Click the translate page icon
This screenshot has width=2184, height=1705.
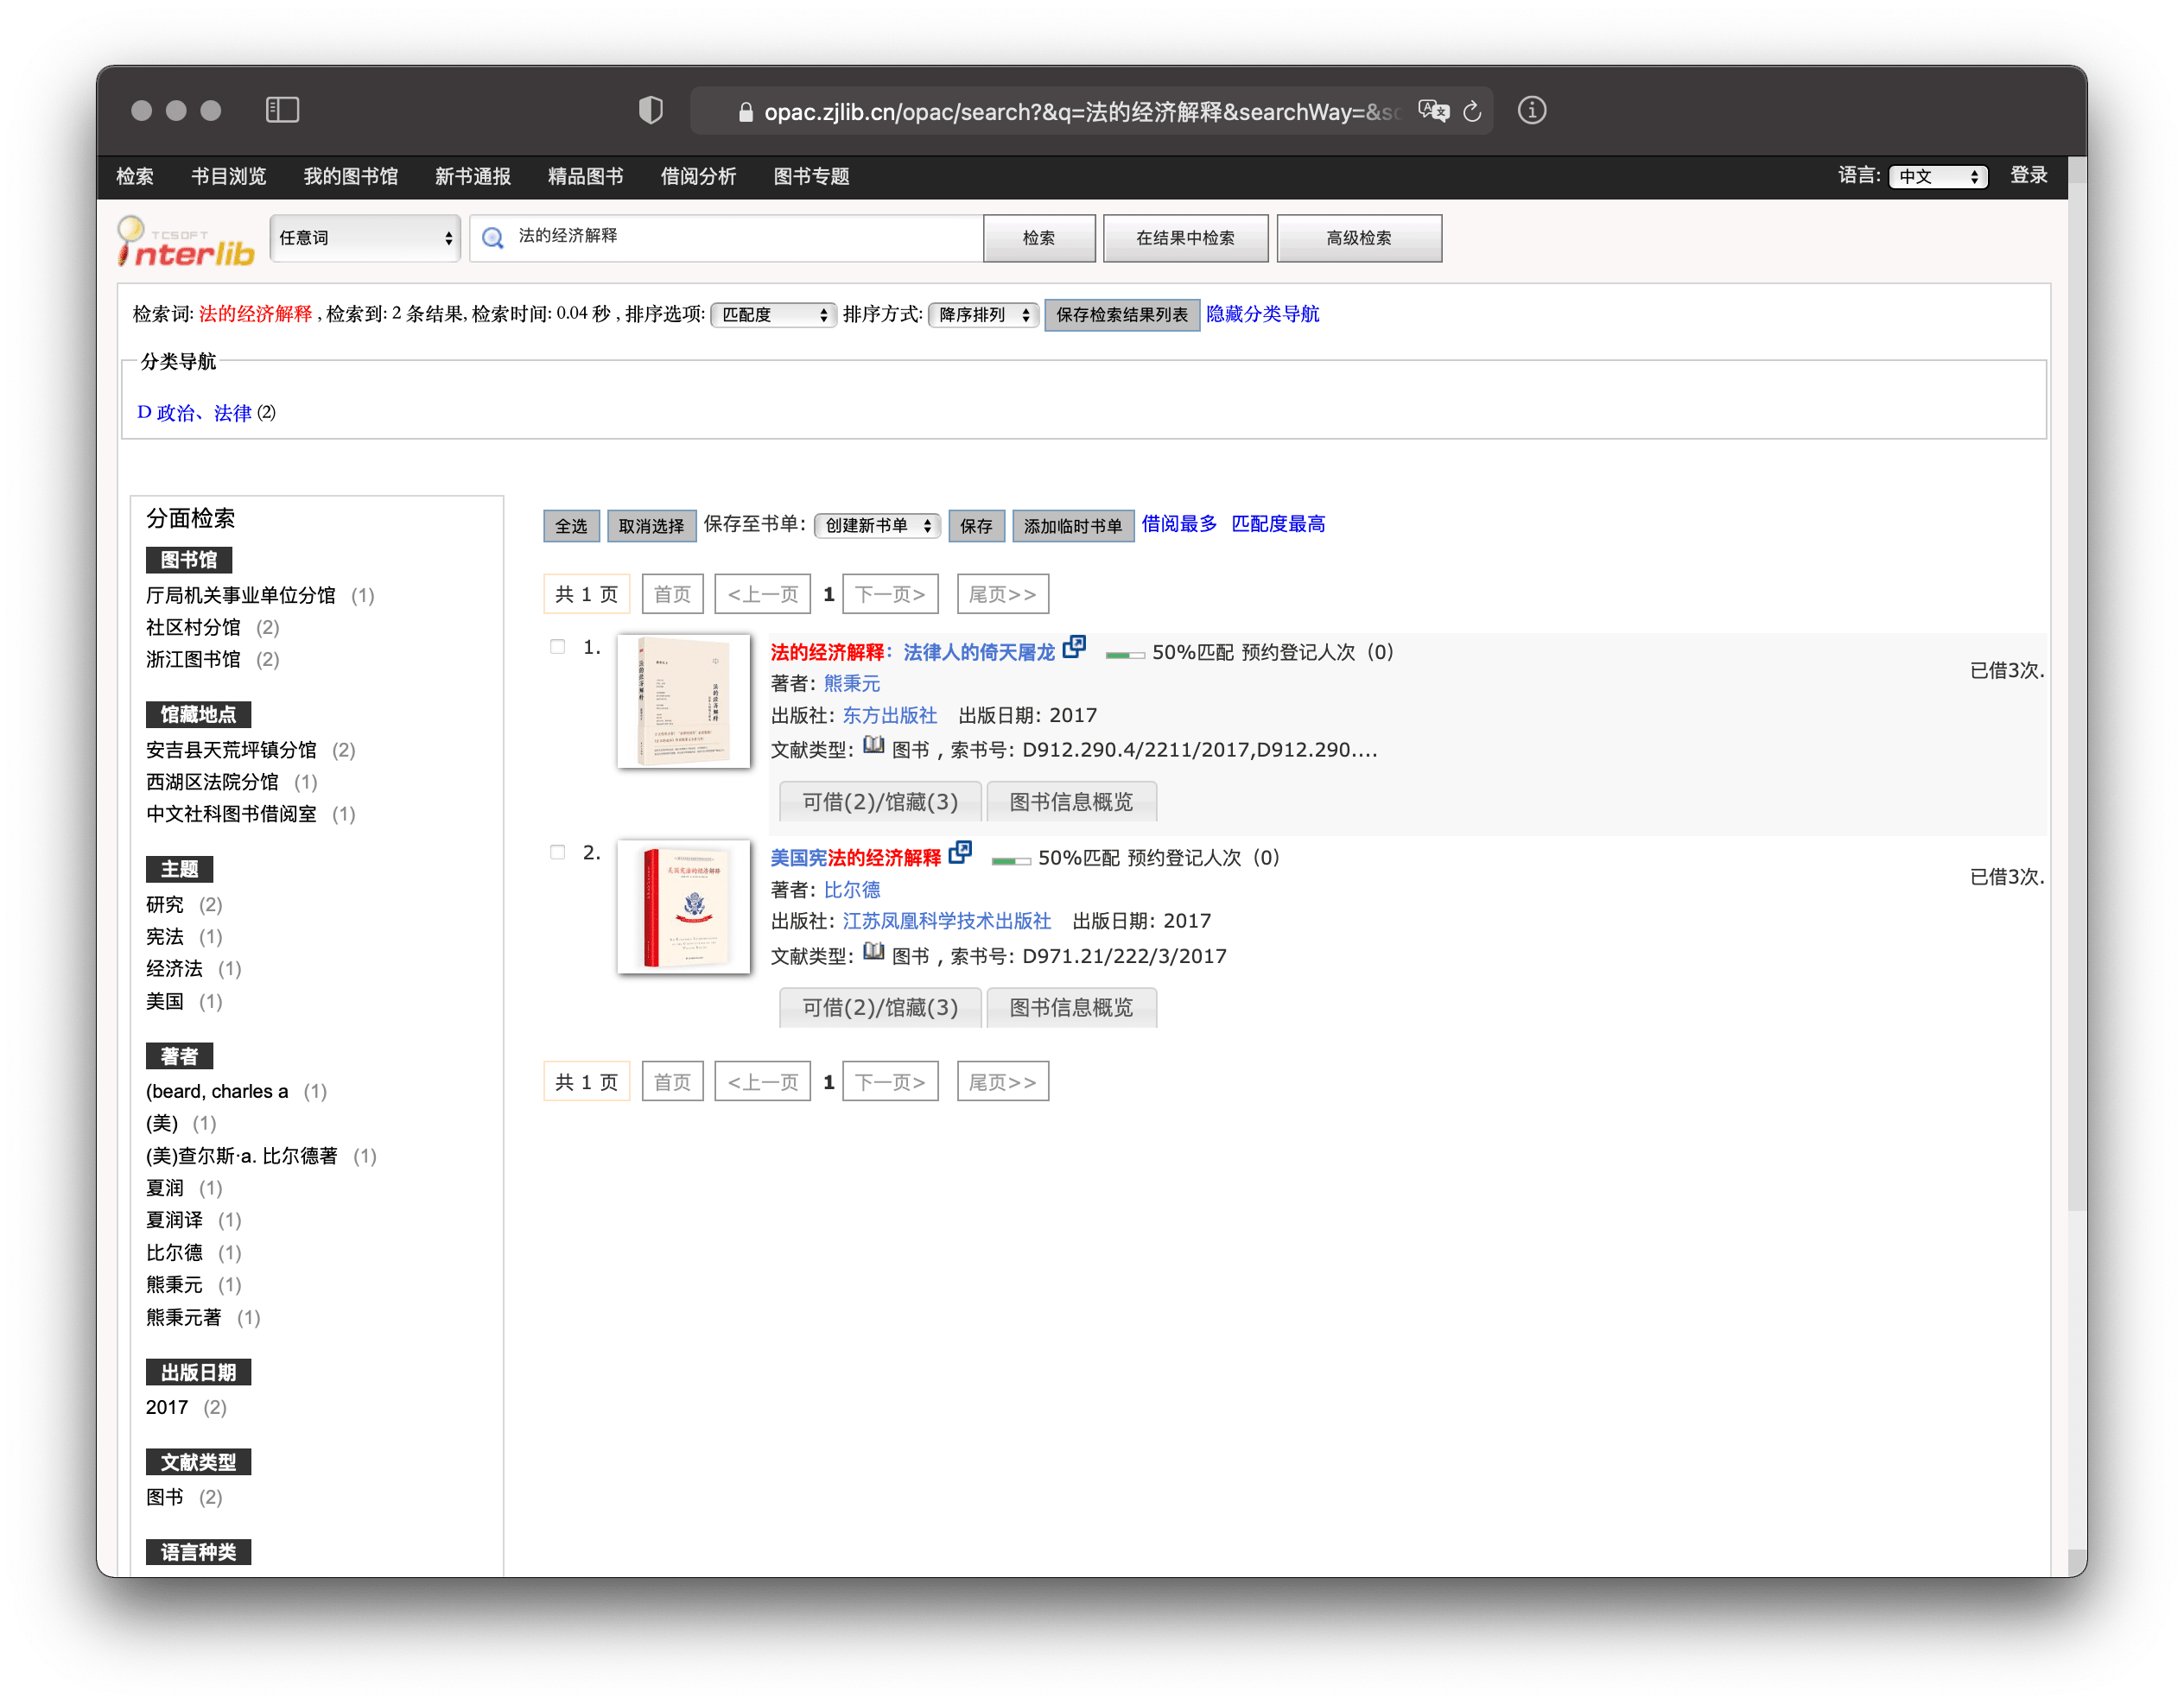(x=1433, y=111)
